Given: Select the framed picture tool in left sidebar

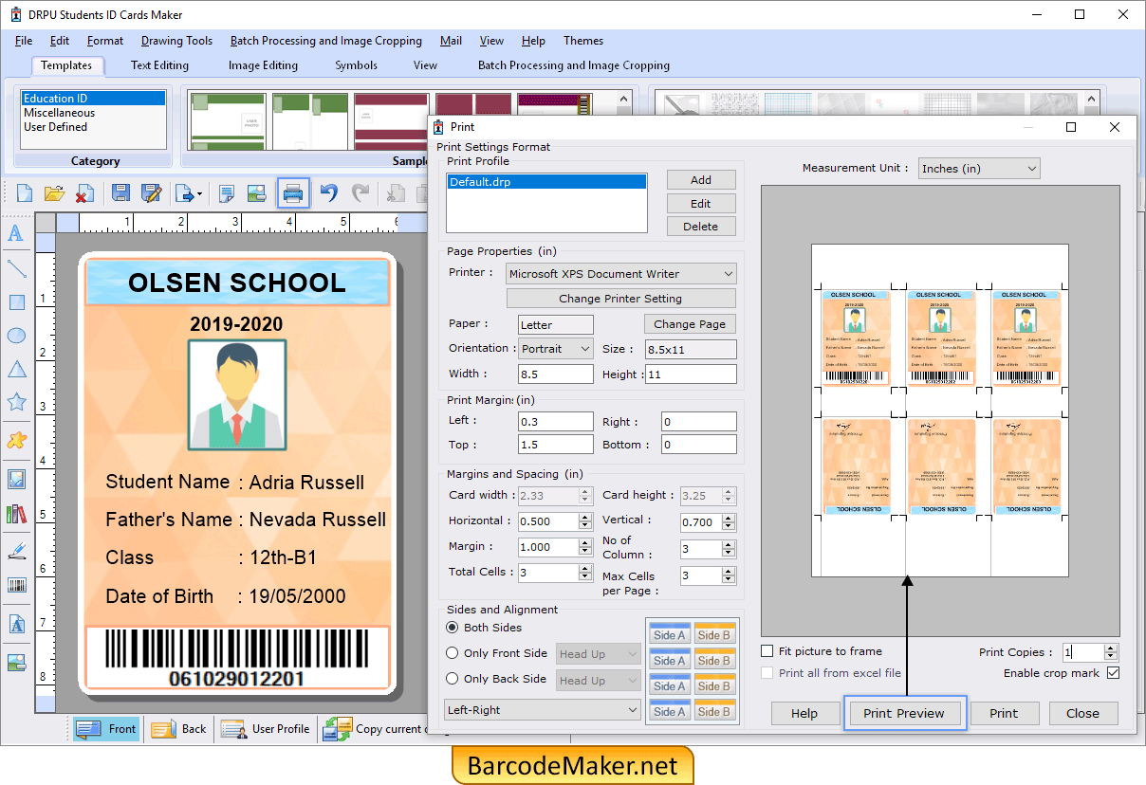Looking at the screenshot, I should (16, 479).
